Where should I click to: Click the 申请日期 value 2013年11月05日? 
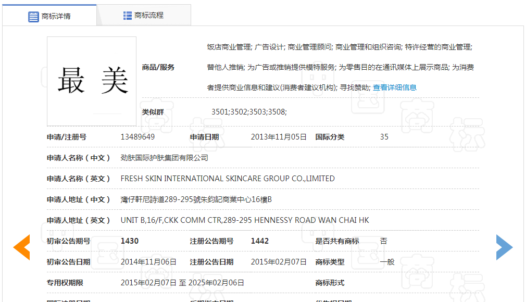[x=279, y=137]
